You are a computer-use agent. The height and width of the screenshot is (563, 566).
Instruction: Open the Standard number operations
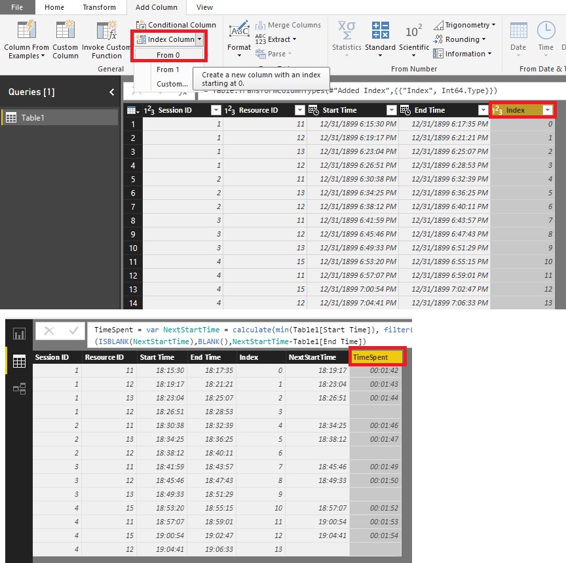click(380, 40)
